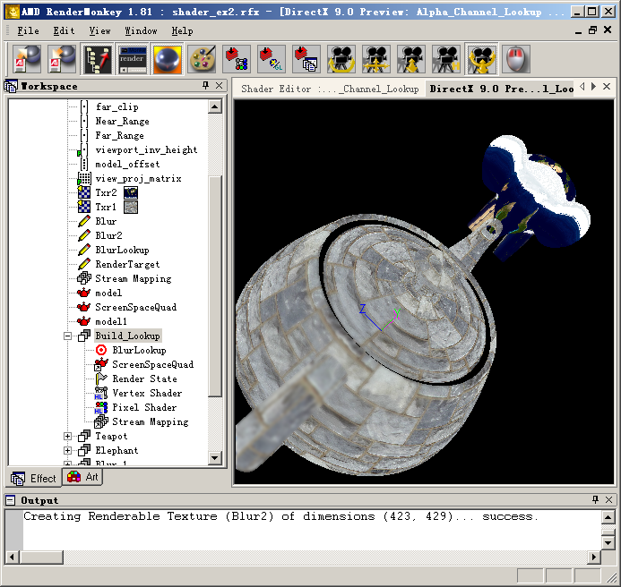Open the Help menu
The width and height of the screenshot is (621, 587).
tap(182, 30)
